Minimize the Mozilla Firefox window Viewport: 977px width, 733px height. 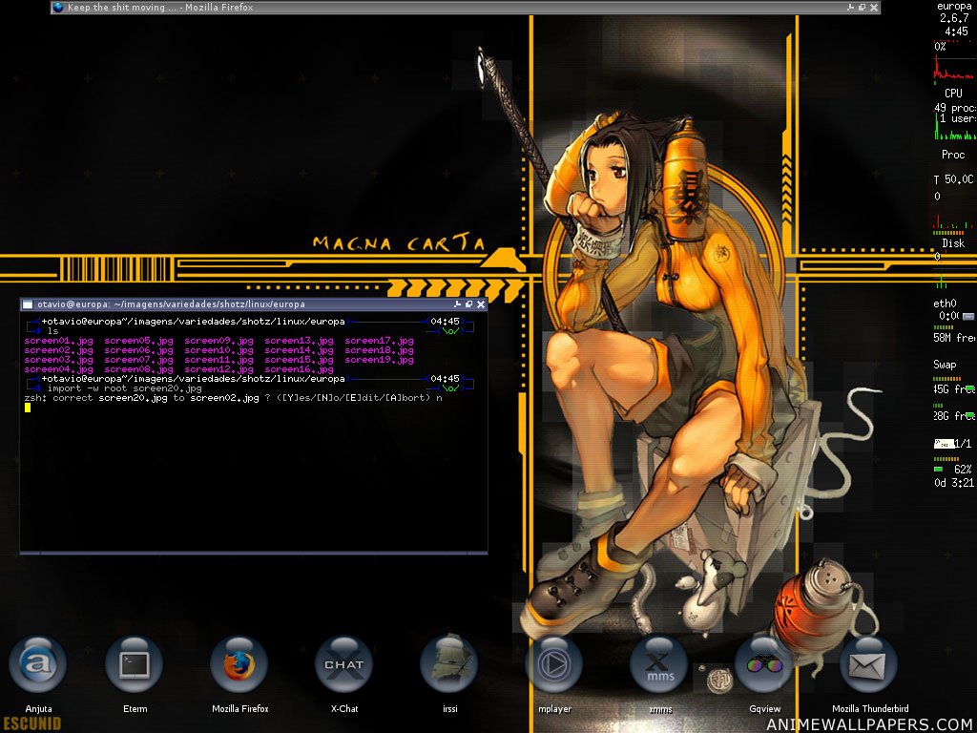tap(850, 8)
